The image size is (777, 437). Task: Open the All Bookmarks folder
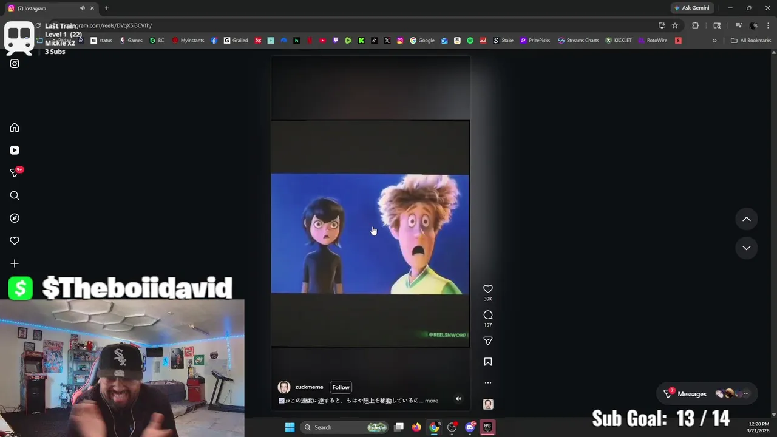(751, 41)
